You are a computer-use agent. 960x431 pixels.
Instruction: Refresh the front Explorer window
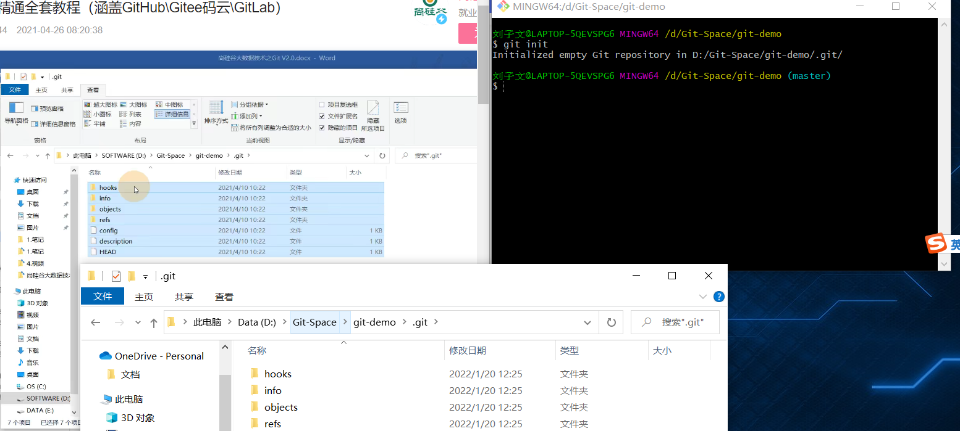point(612,322)
